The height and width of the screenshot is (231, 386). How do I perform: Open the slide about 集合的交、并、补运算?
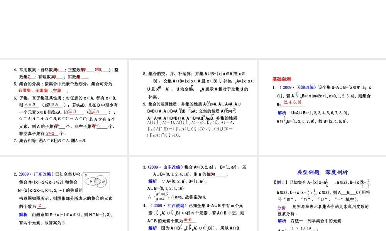(193, 107)
